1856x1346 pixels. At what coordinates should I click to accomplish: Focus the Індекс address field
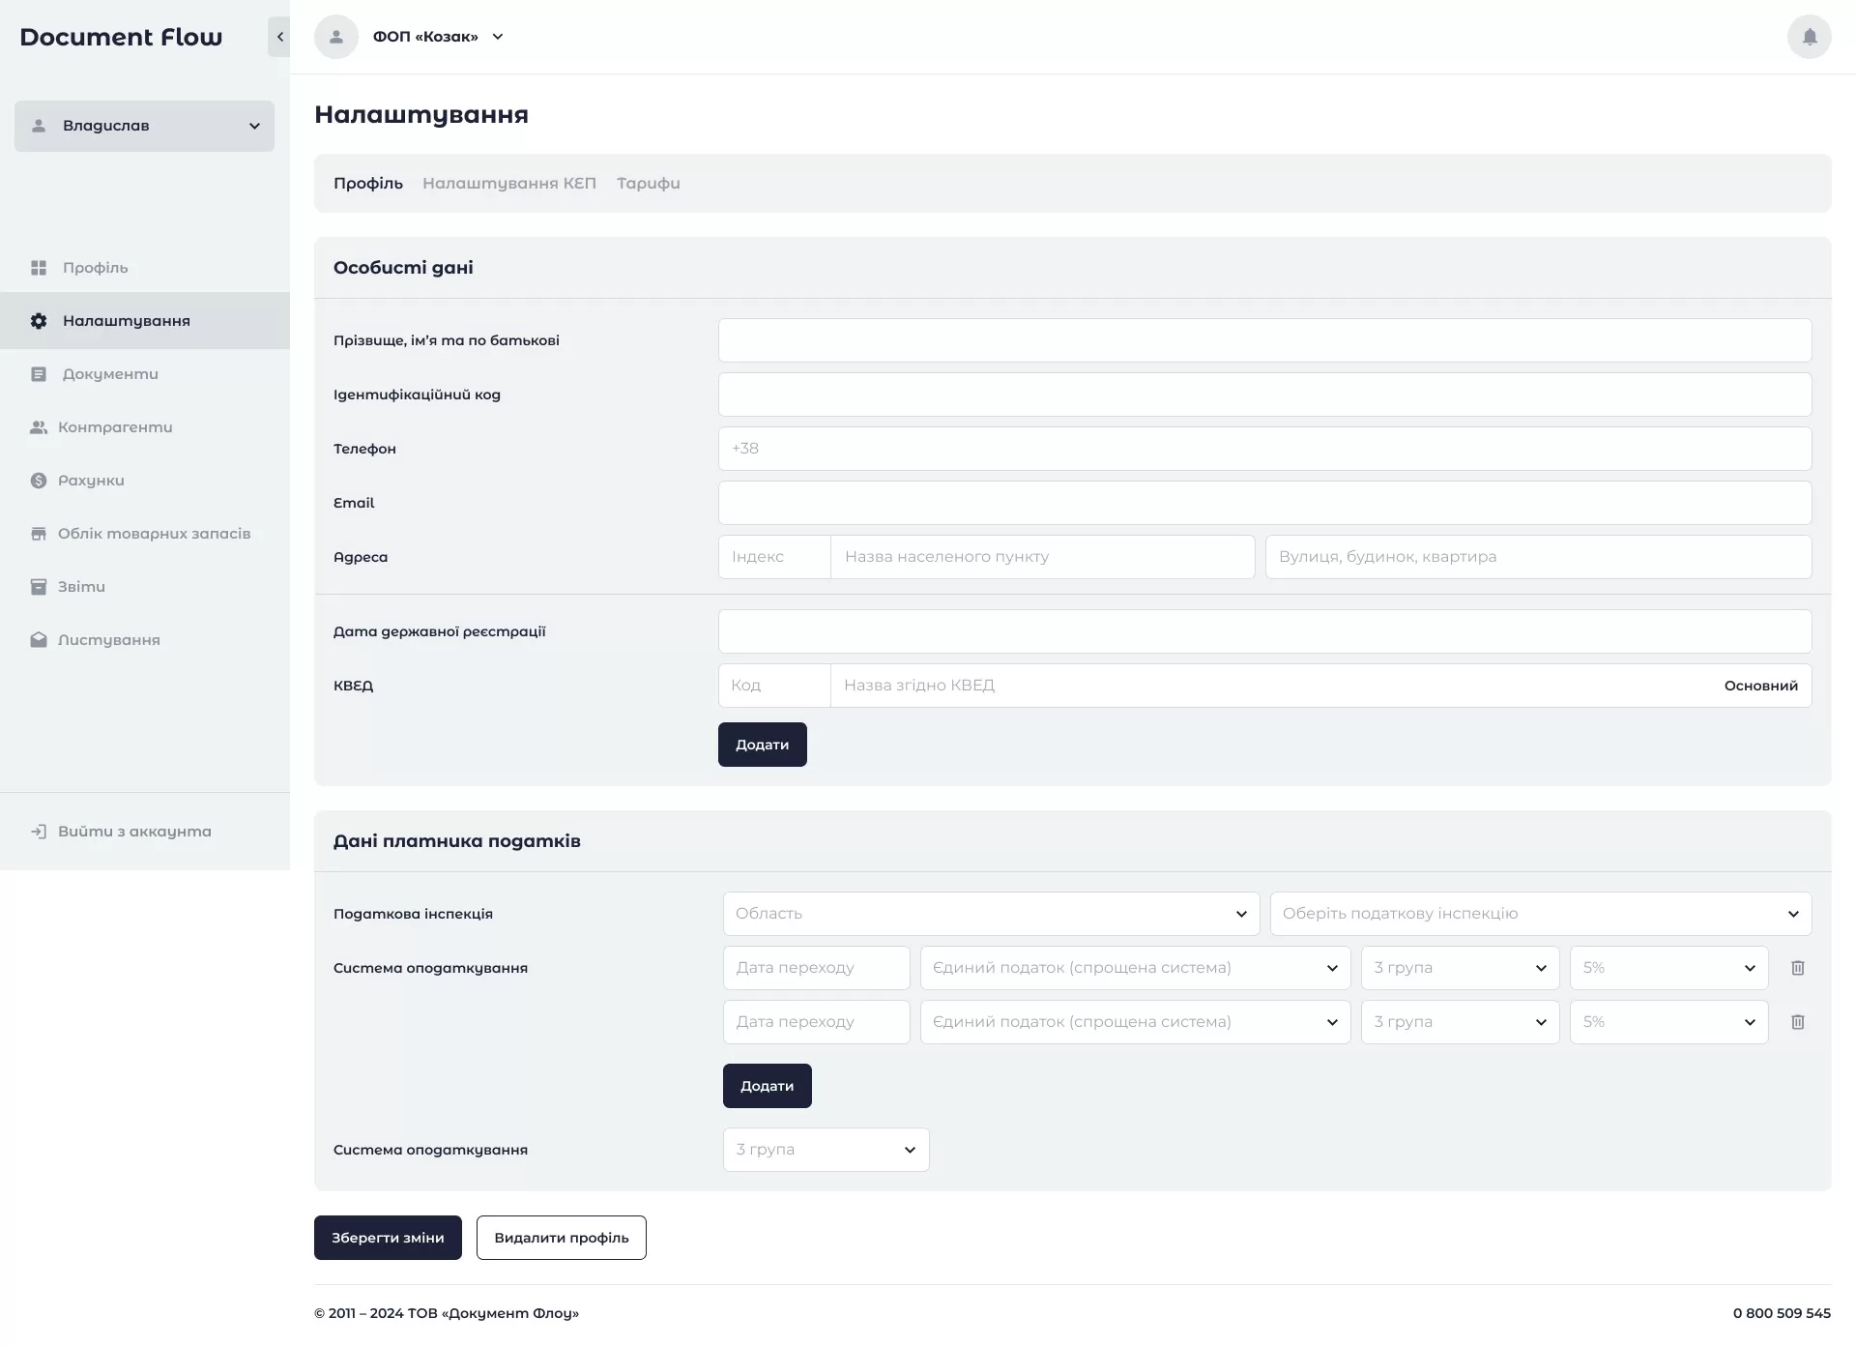(x=774, y=557)
